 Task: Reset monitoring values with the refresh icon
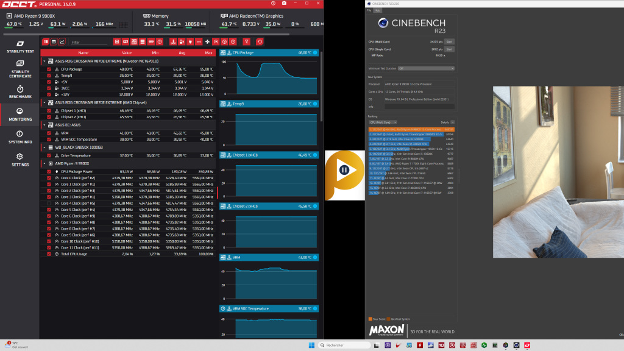click(x=260, y=42)
